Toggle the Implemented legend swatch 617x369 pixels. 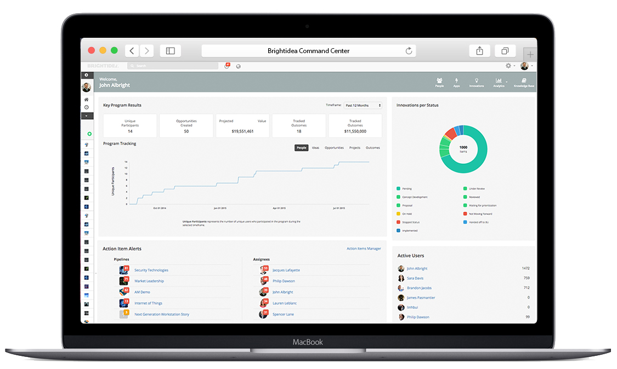coord(398,230)
